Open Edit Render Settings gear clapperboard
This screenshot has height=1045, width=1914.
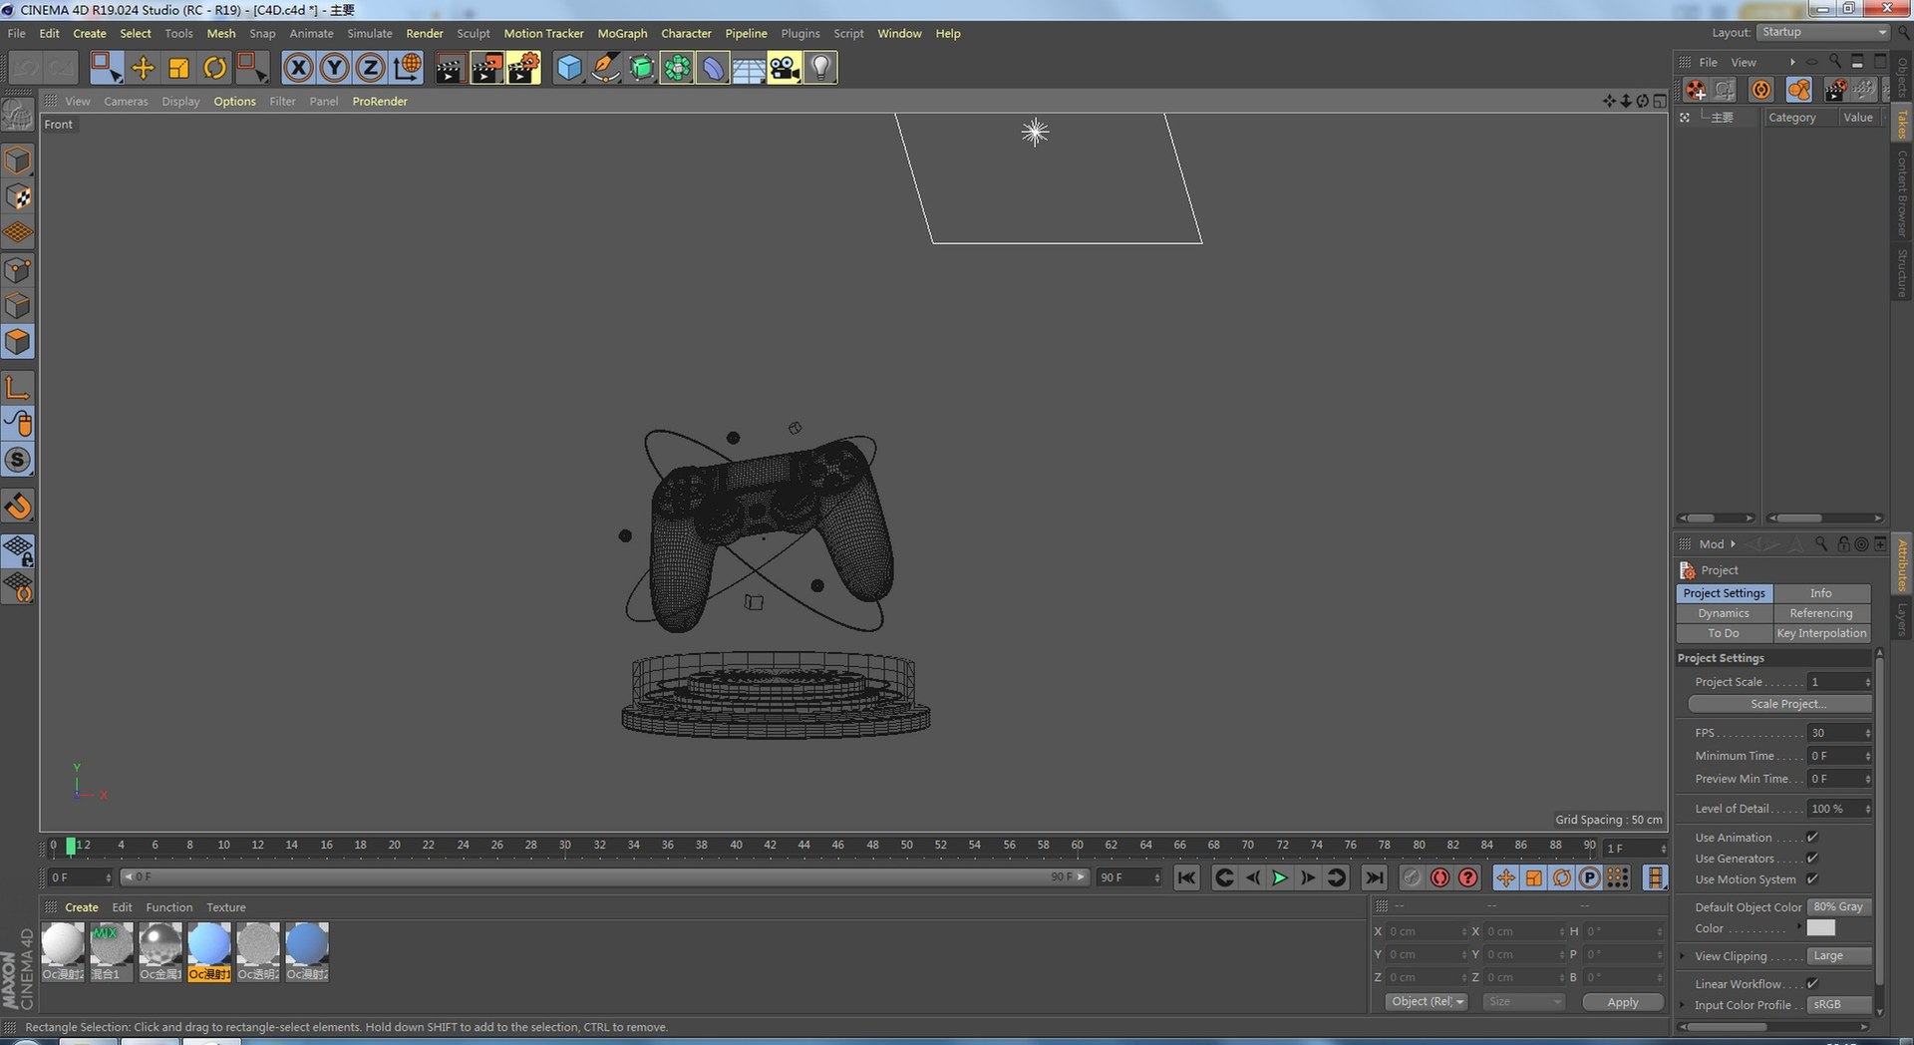coord(523,68)
